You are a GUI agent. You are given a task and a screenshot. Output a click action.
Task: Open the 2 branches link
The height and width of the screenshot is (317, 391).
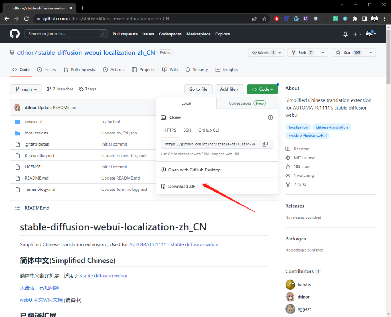(60, 89)
